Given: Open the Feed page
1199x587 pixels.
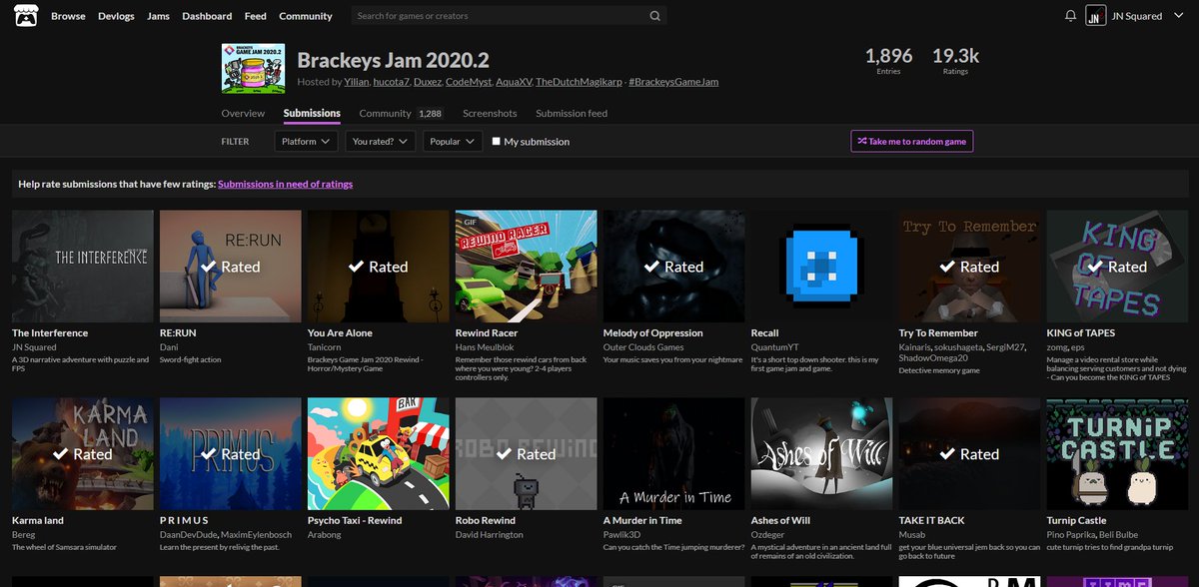Looking at the screenshot, I should pyautogui.click(x=256, y=16).
